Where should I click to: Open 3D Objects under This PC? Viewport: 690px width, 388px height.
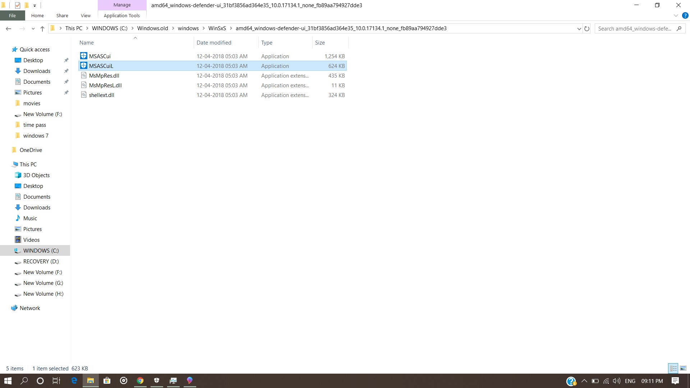(36, 175)
